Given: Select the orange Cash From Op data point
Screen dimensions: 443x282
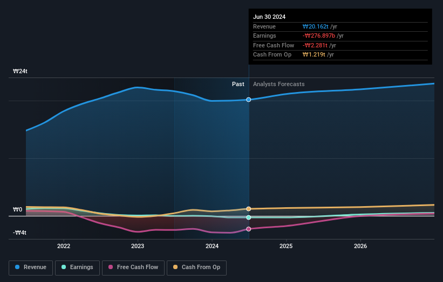Looking at the screenshot, I should point(249,209).
